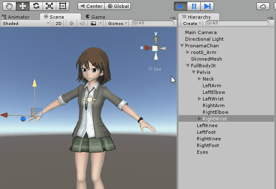276x189 pixels.
Task: Collapse the Pelvis node
Action: (x=194, y=72)
